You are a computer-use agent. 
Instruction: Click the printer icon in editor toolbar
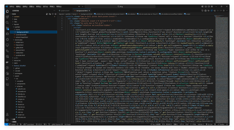click(206, 11)
